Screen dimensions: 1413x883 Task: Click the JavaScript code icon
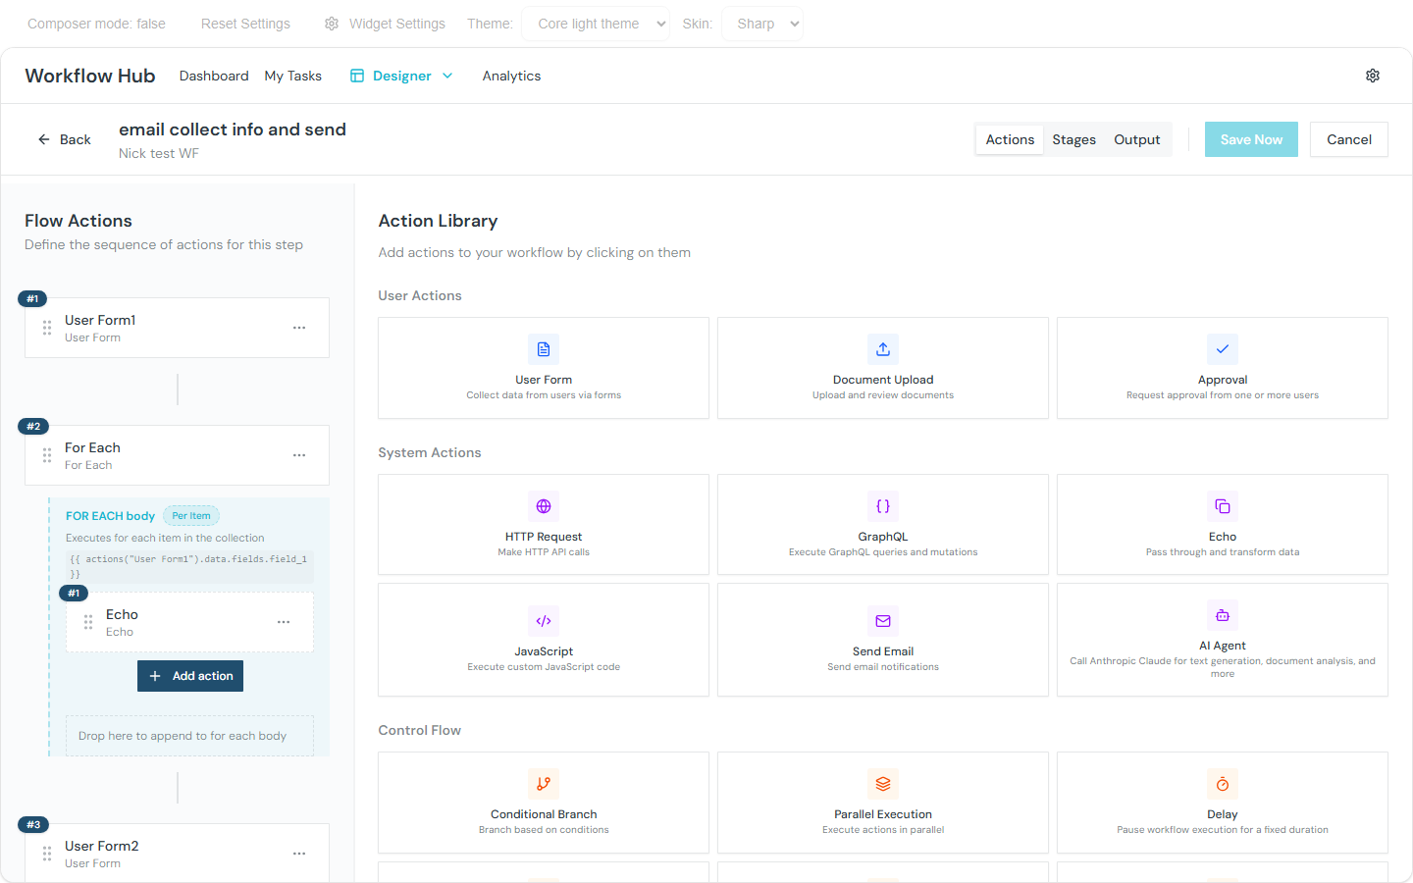[x=544, y=621]
